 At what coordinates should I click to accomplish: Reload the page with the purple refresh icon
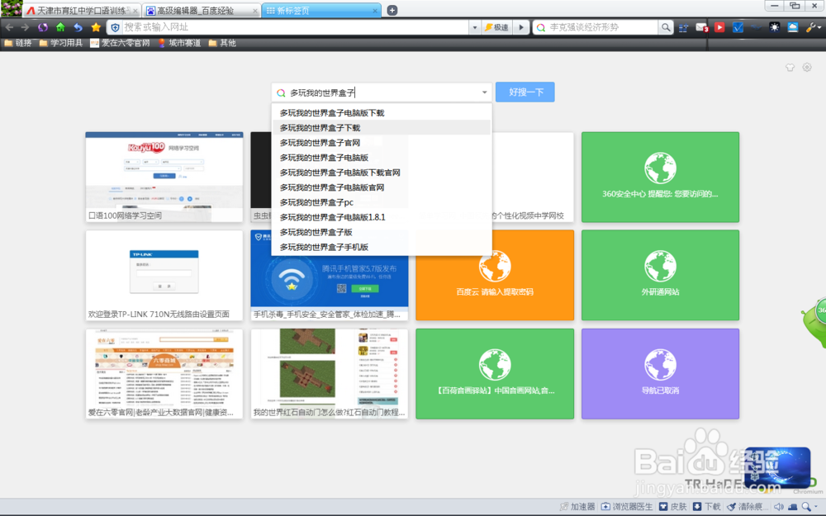[x=43, y=27]
